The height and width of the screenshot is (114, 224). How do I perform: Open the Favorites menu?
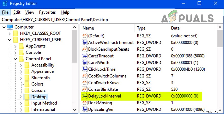pos(47,12)
